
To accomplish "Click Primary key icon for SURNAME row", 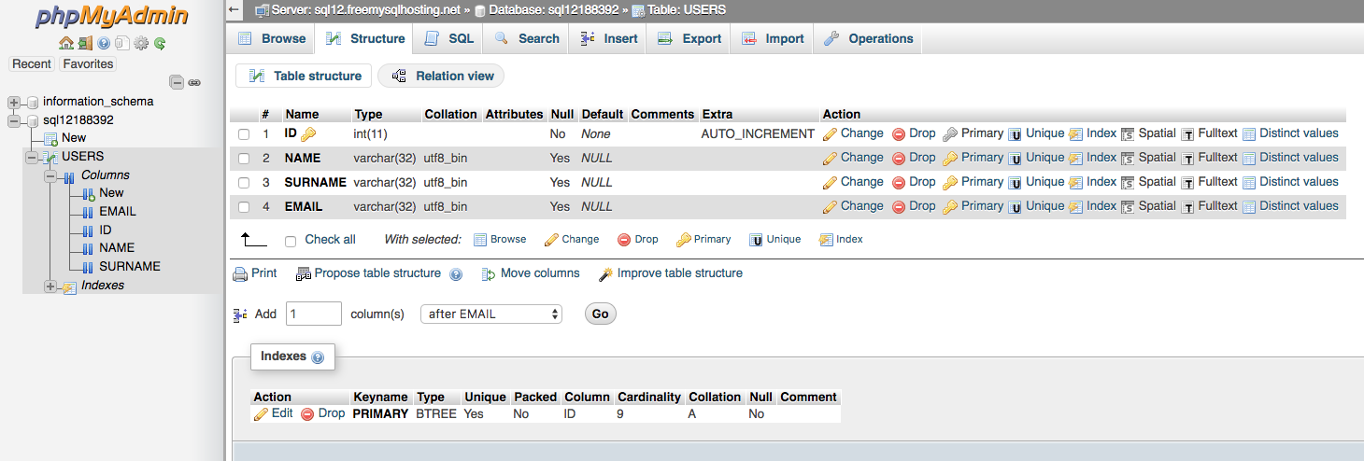I will point(950,183).
